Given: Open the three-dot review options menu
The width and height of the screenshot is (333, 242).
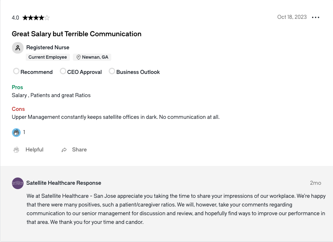Looking at the screenshot, I should tap(315, 17).
